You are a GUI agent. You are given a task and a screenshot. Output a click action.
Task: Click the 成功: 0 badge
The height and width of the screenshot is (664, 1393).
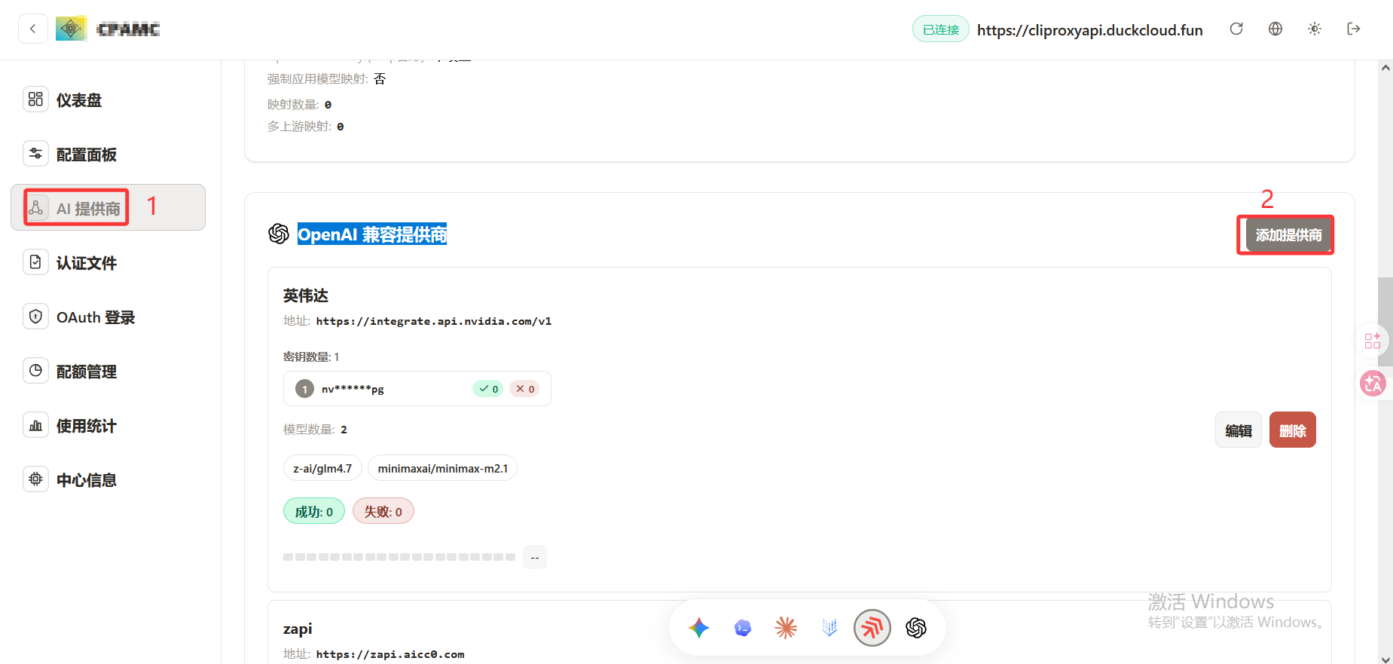click(314, 512)
